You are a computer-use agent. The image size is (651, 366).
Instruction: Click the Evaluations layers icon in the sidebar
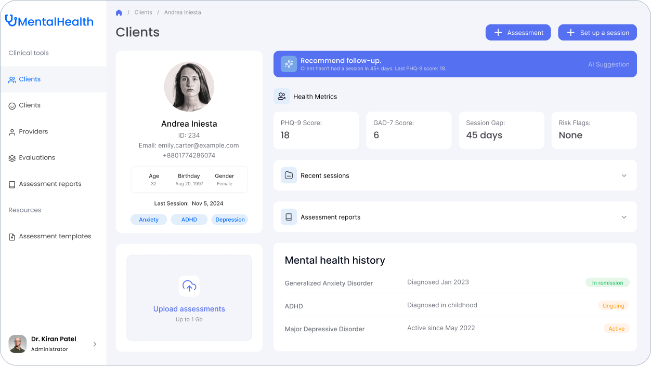point(12,158)
